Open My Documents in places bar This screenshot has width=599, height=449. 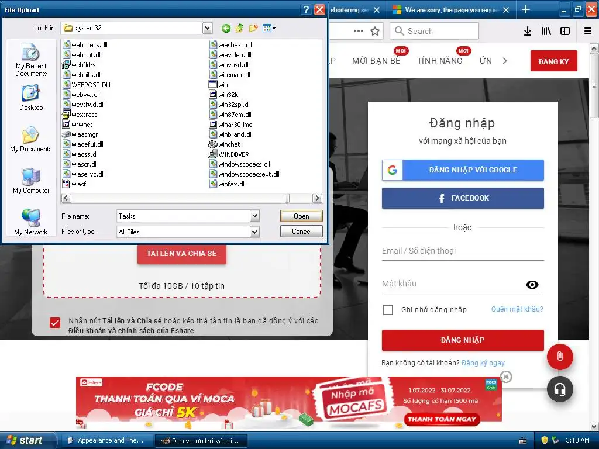click(x=31, y=139)
